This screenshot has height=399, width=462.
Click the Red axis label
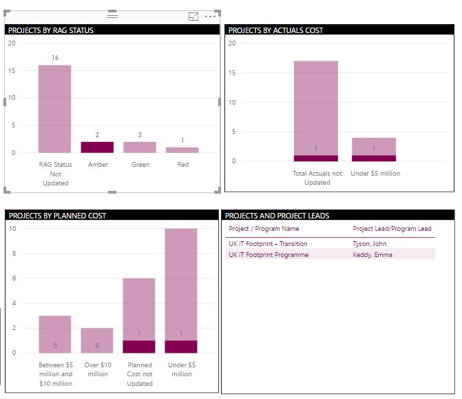[183, 164]
